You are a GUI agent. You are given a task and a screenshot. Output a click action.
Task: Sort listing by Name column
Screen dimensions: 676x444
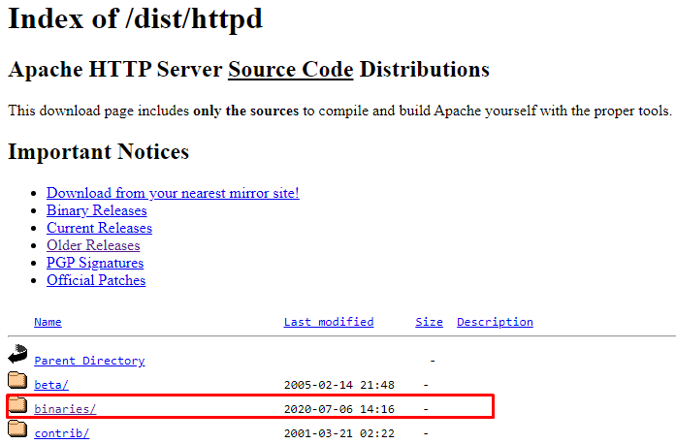(x=48, y=322)
